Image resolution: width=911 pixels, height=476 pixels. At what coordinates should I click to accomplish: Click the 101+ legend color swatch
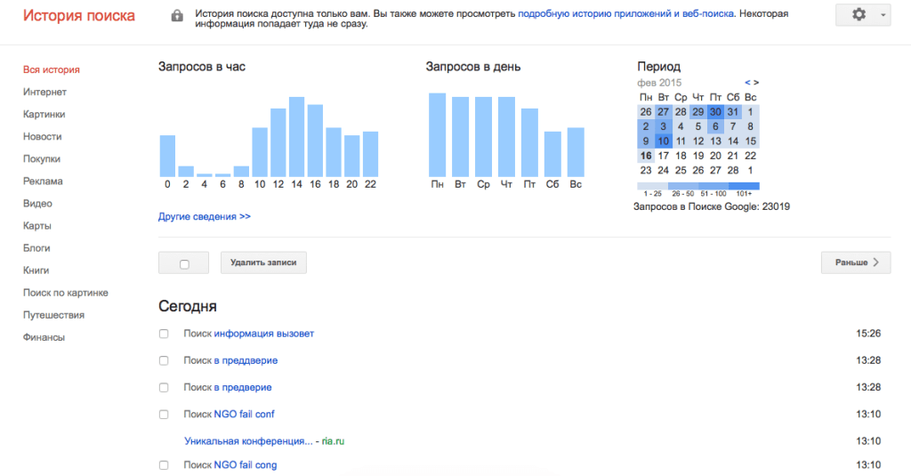(745, 187)
